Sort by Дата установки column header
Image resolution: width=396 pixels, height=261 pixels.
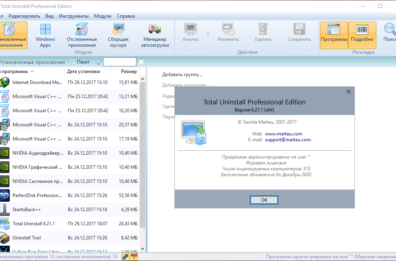(x=88, y=71)
